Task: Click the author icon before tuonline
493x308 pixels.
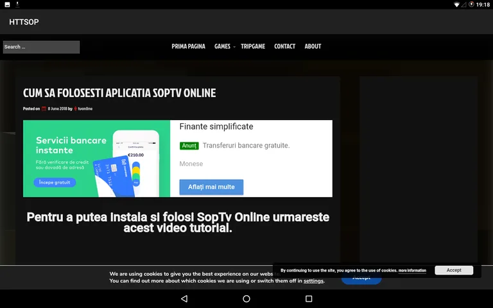Action: 76,108
